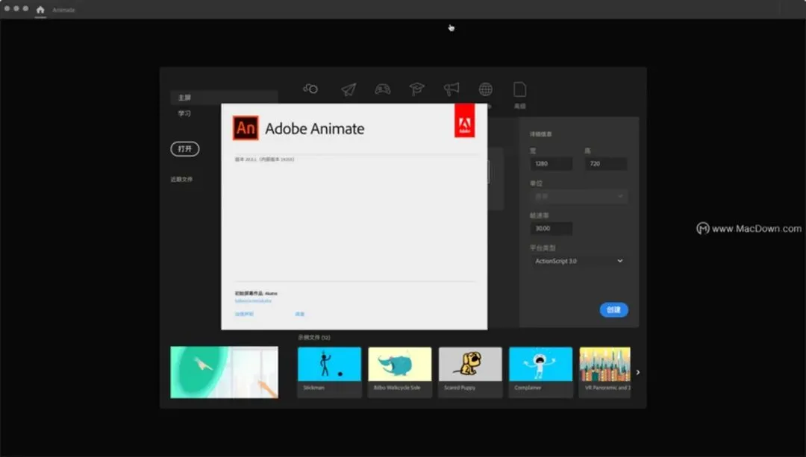
Task: Click the blue 创建 button
Action: click(x=613, y=309)
